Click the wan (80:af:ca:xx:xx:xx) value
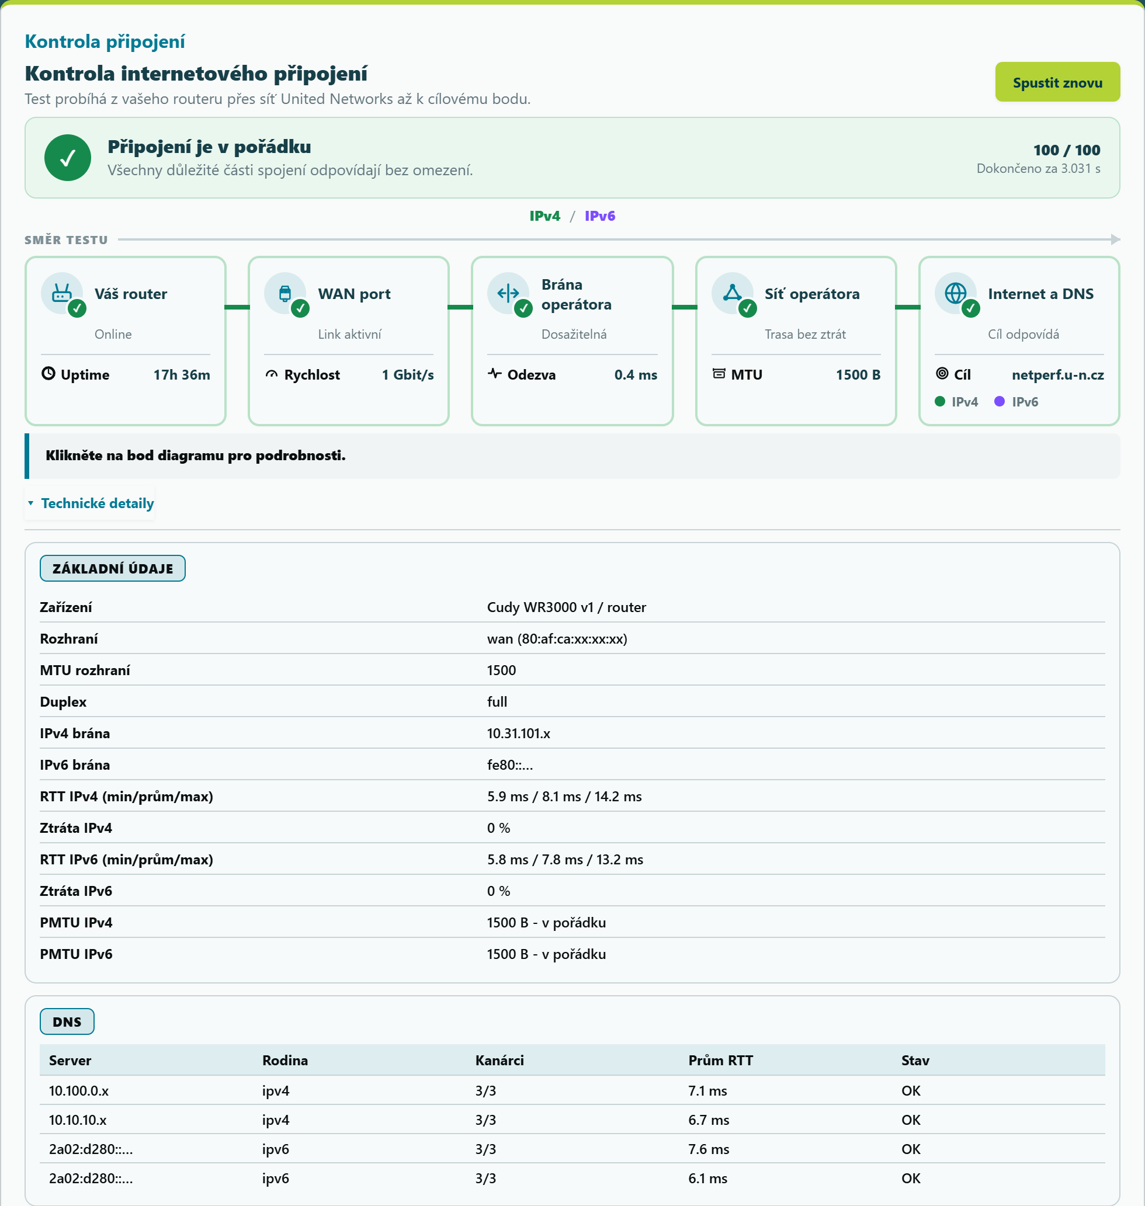Viewport: 1145px width, 1206px height. click(557, 639)
